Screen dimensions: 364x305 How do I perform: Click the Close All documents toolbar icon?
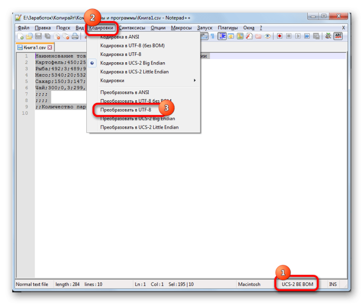point(66,36)
